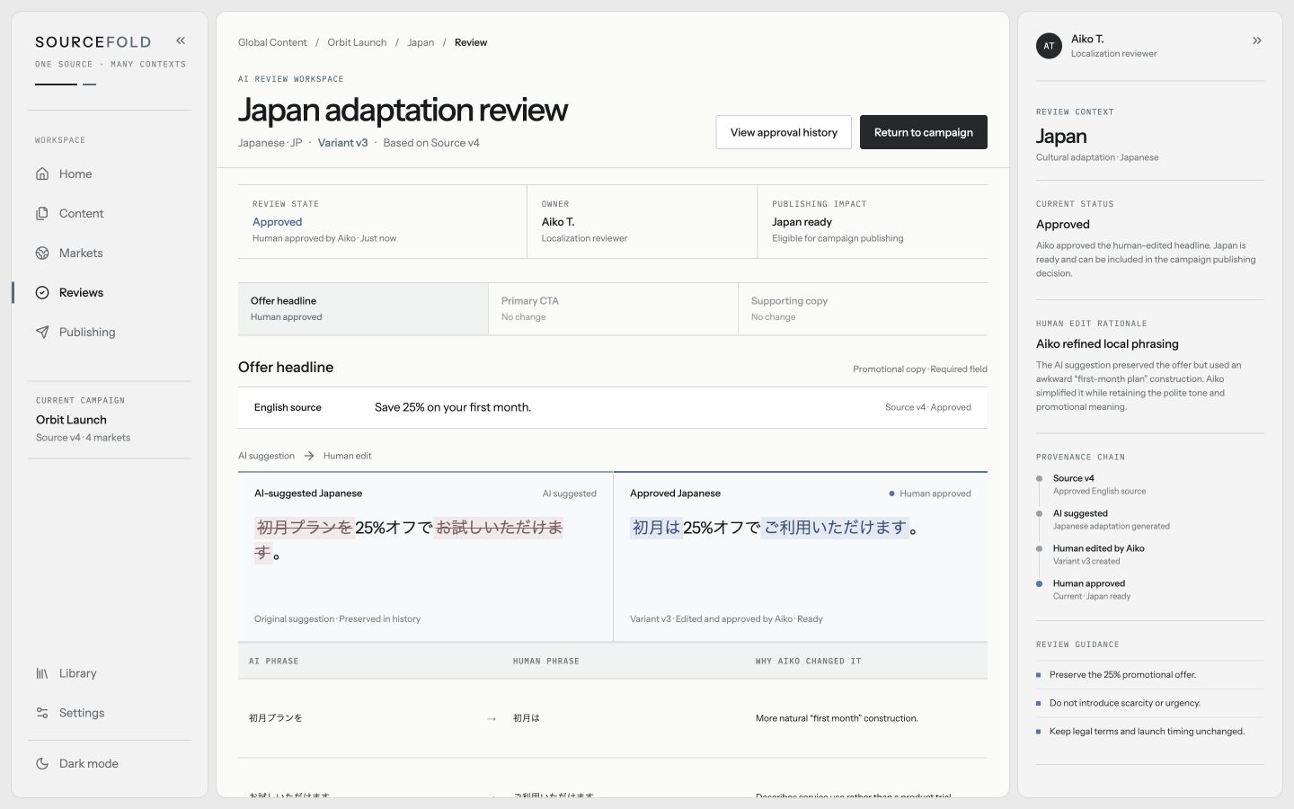This screenshot has width=1294, height=809.
Task: Click the Settings sliders icon
Action: pyautogui.click(x=42, y=713)
